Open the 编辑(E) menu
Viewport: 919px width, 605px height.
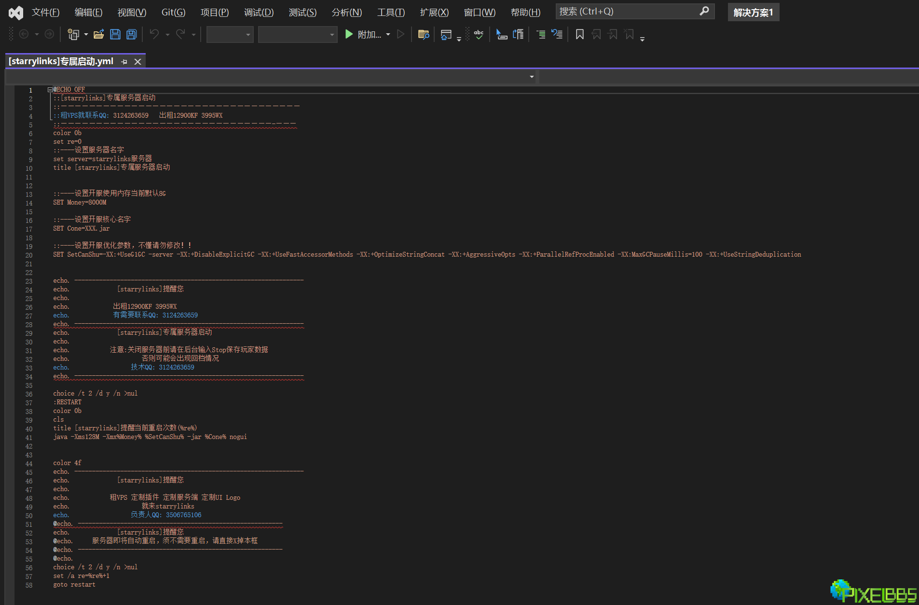pyautogui.click(x=88, y=12)
